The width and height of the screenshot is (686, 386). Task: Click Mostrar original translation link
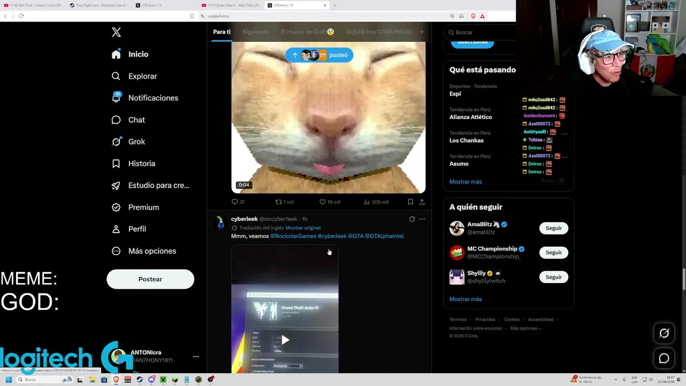coord(303,228)
